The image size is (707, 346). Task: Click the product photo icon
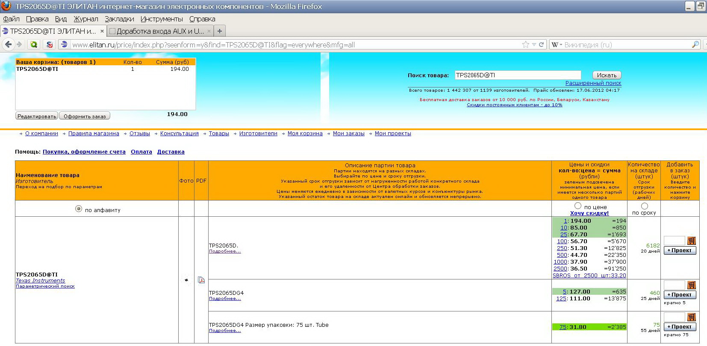[x=186, y=280]
